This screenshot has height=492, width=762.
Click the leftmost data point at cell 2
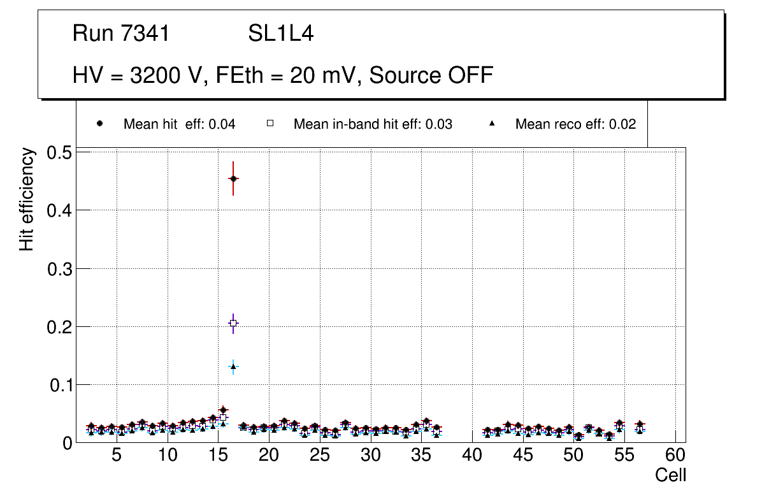pyautogui.click(x=91, y=426)
